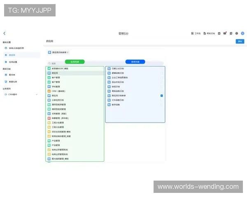This screenshot has height=197, width=247.
Task: Open the messages icon with red dot
Action: click(x=225, y=33)
